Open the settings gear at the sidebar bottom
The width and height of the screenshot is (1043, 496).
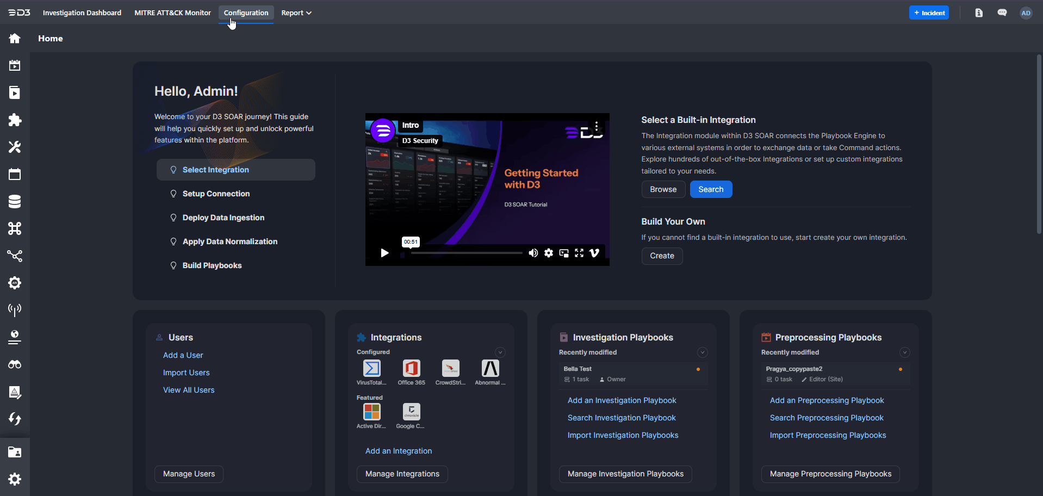[x=15, y=479]
